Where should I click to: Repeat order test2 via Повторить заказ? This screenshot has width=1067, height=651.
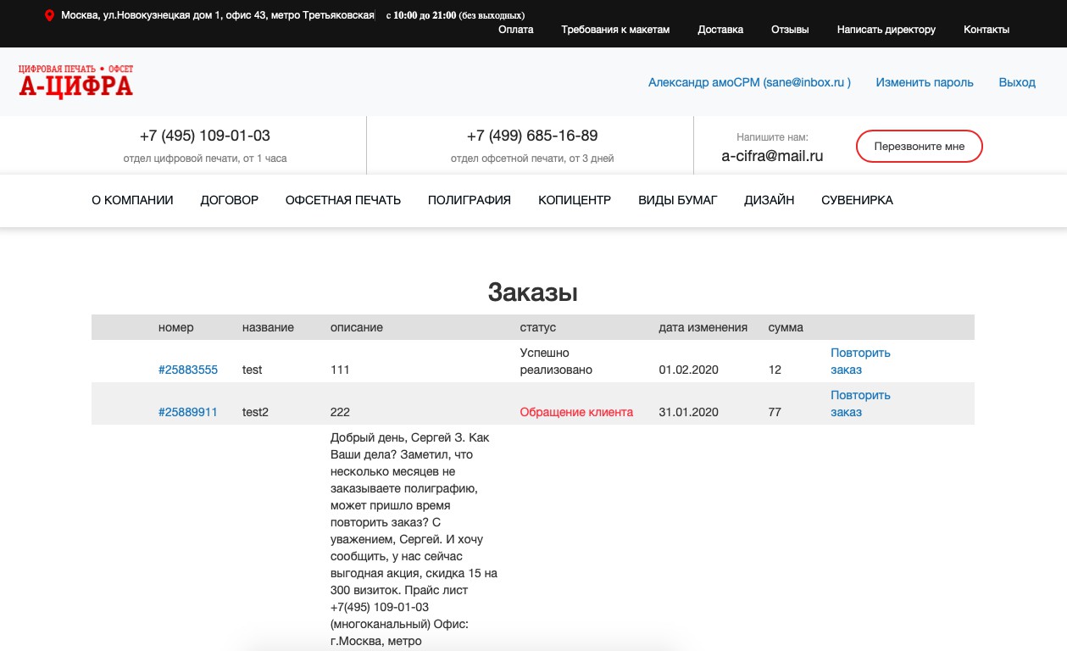point(860,403)
